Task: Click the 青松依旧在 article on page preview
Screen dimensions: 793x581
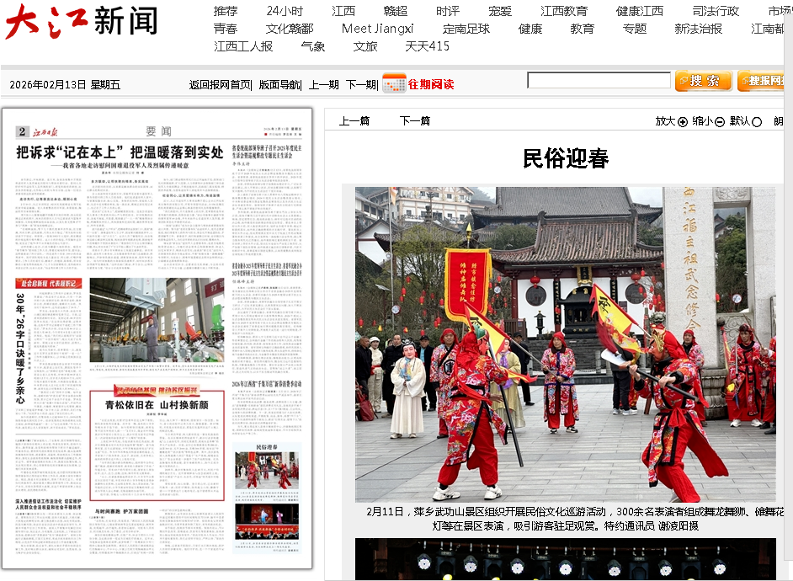Action: [x=157, y=405]
